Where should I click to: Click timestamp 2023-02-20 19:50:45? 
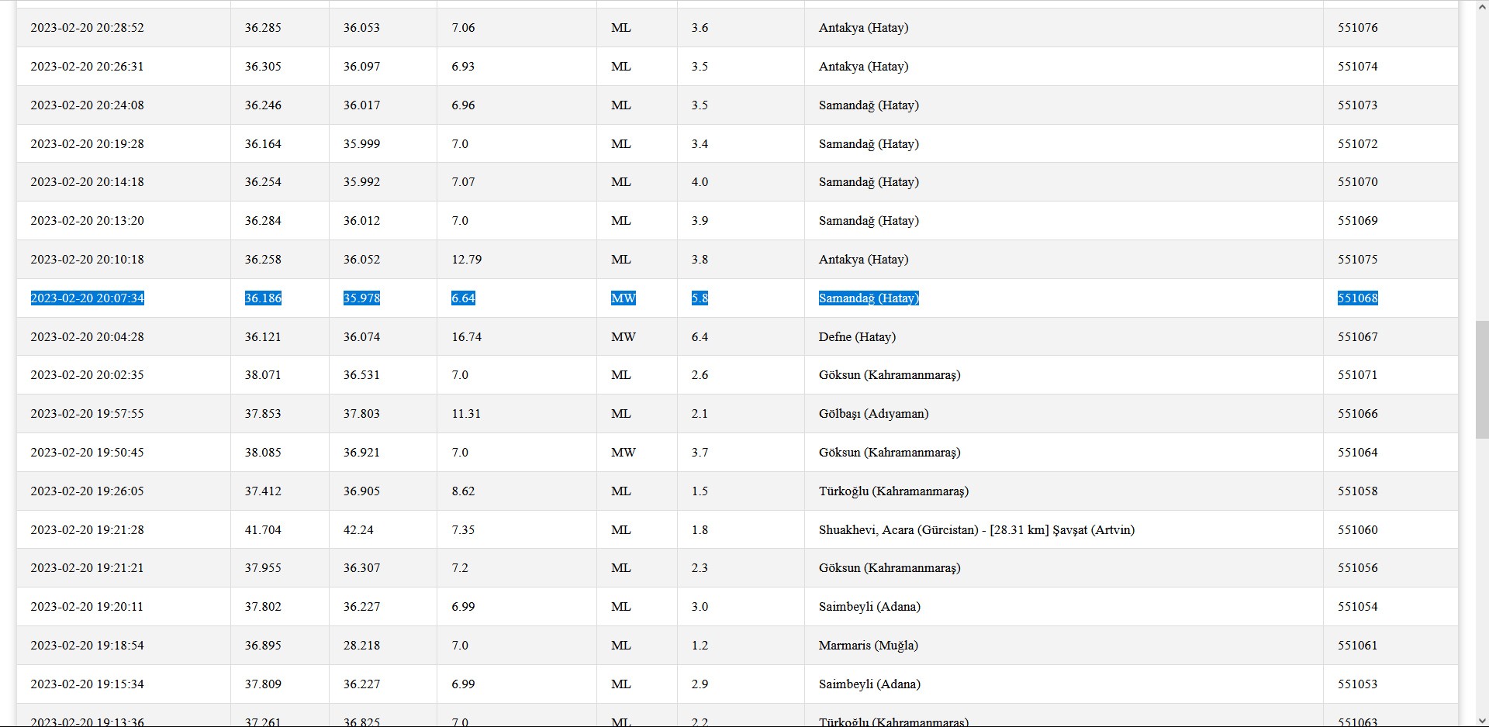tap(88, 453)
